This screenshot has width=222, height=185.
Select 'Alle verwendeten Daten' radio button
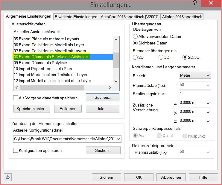[135, 36]
